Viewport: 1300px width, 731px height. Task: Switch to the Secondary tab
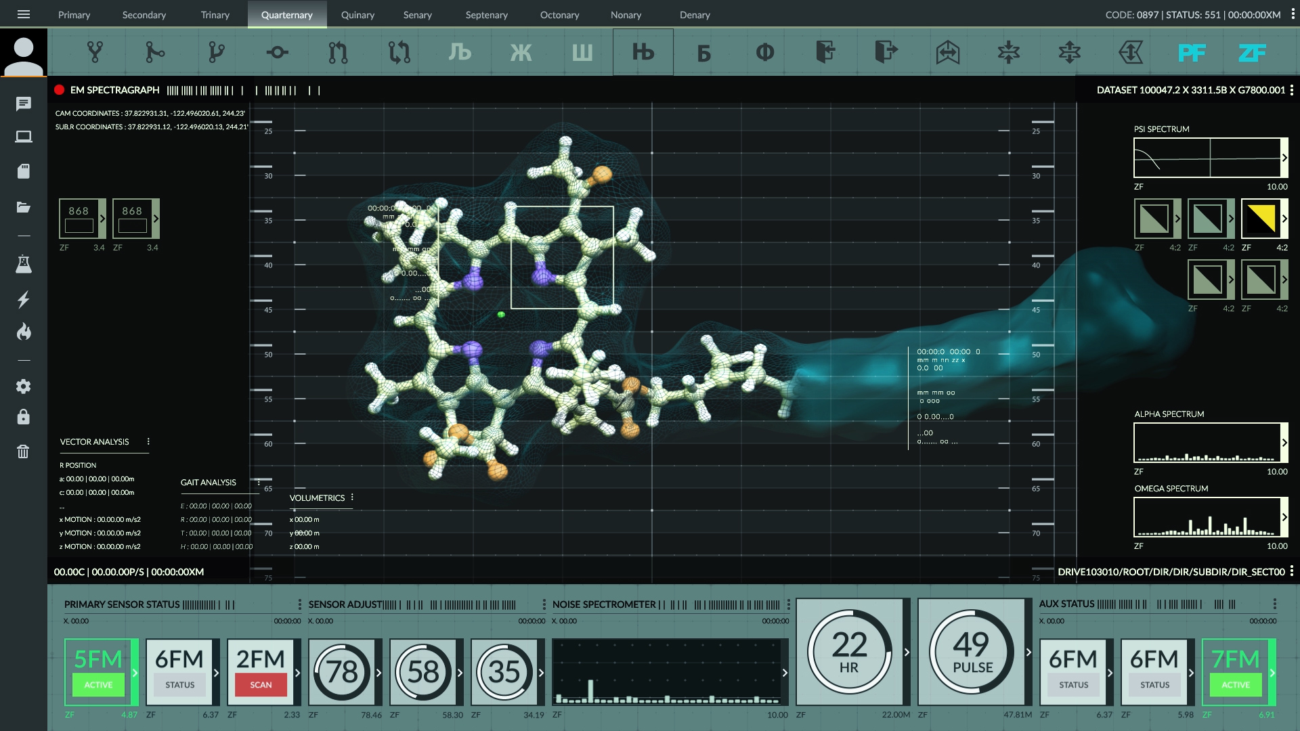tap(144, 14)
